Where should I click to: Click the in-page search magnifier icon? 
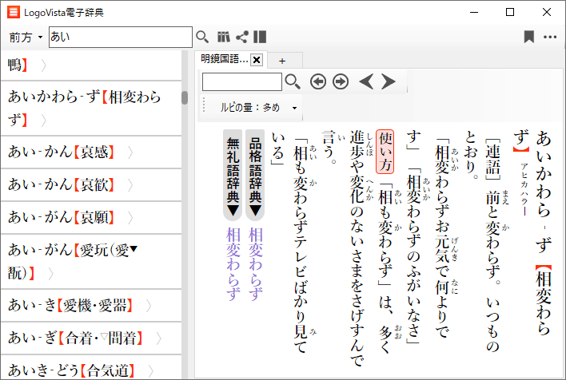tap(293, 81)
